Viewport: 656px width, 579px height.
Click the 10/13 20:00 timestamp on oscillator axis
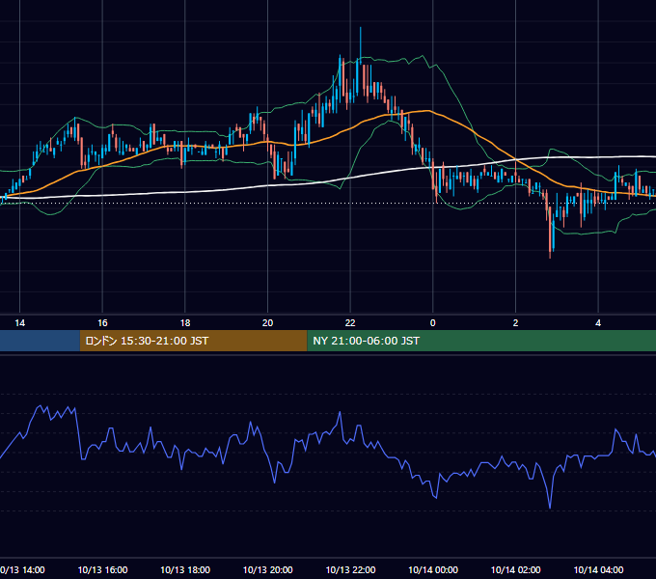point(268,569)
